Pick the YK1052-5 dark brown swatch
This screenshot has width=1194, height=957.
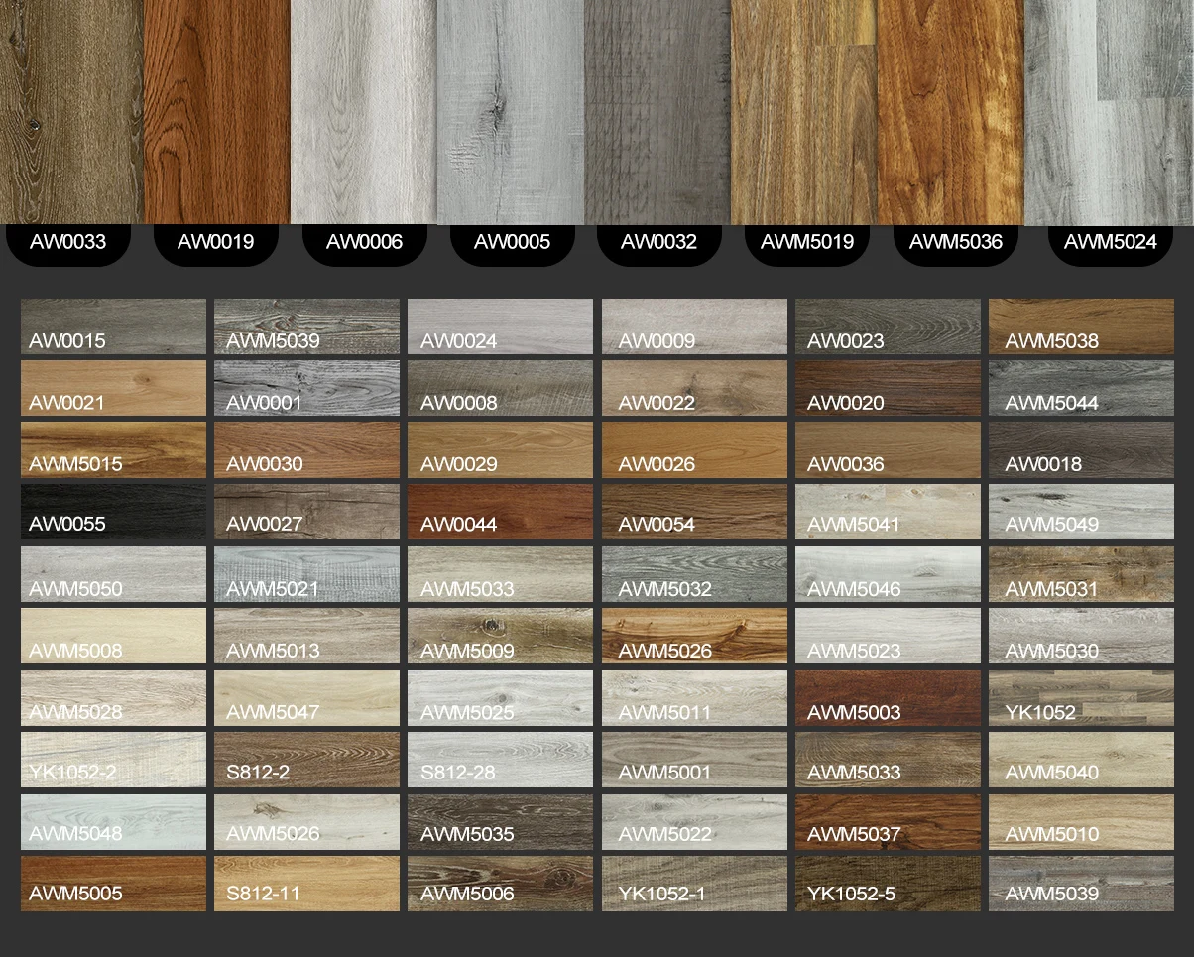coord(888,883)
